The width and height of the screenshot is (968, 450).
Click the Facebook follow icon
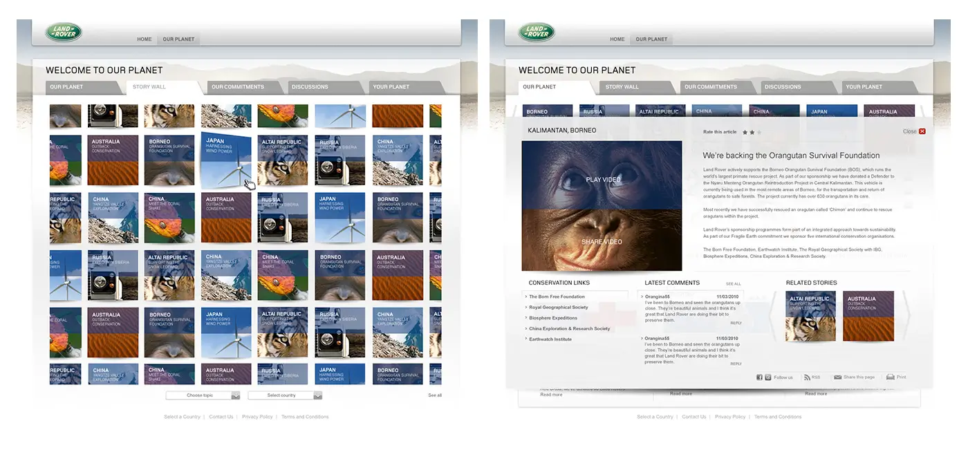pos(759,377)
